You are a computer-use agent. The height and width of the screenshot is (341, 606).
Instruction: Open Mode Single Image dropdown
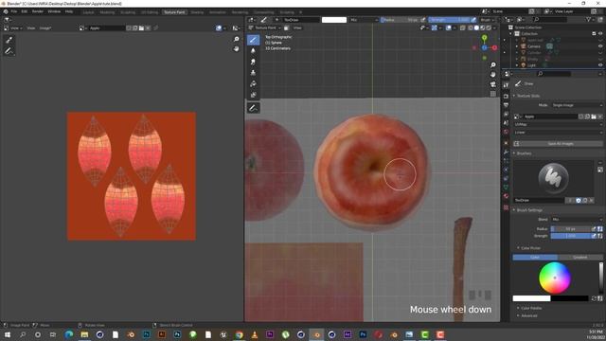pyautogui.click(x=577, y=105)
